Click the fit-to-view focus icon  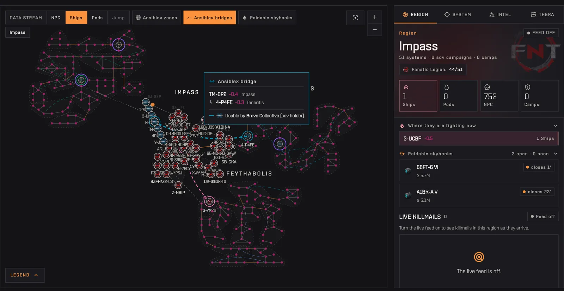tap(355, 18)
